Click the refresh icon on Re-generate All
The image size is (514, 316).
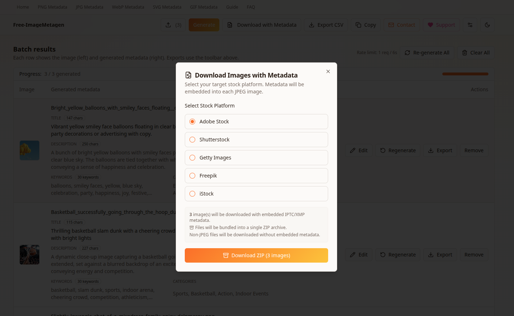407,53
